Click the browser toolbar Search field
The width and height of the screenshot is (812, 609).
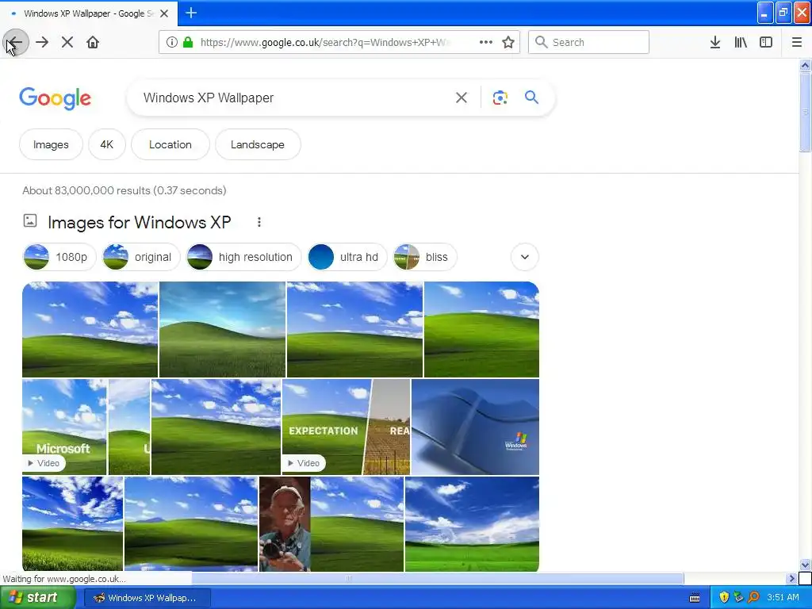click(588, 43)
